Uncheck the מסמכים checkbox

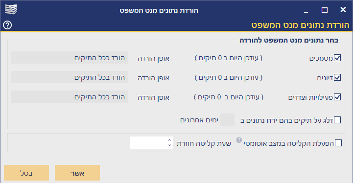[x=337, y=58]
